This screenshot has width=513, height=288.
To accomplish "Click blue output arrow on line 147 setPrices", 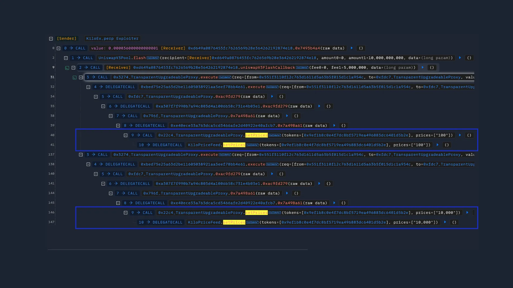I will pos(445,222).
